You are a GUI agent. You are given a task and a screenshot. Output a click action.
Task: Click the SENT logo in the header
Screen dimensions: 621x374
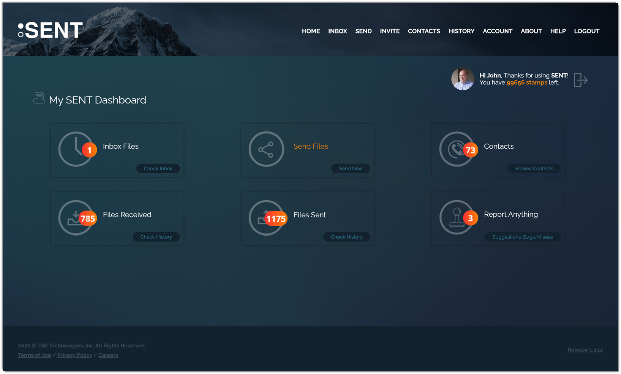coord(50,30)
